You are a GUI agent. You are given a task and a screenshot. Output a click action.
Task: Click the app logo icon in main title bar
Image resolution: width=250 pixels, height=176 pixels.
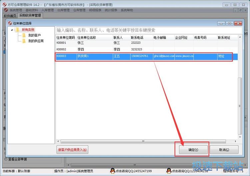[5, 5]
